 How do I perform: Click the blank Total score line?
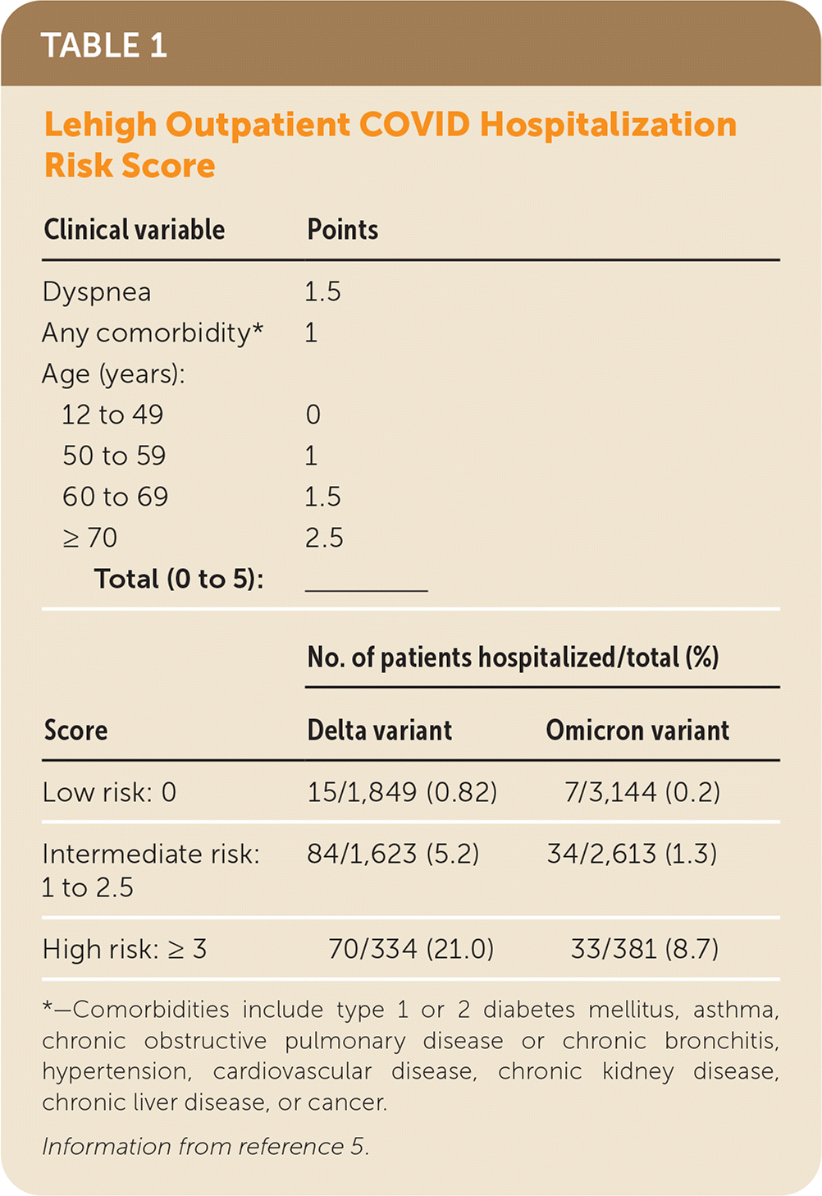(x=366, y=583)
